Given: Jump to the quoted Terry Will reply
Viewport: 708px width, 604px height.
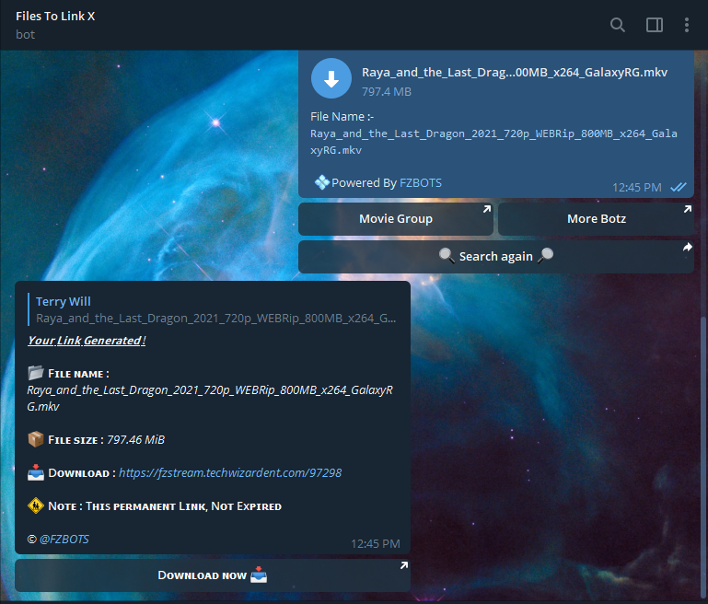Looking at the screenshot, I should tap(213, 309).
